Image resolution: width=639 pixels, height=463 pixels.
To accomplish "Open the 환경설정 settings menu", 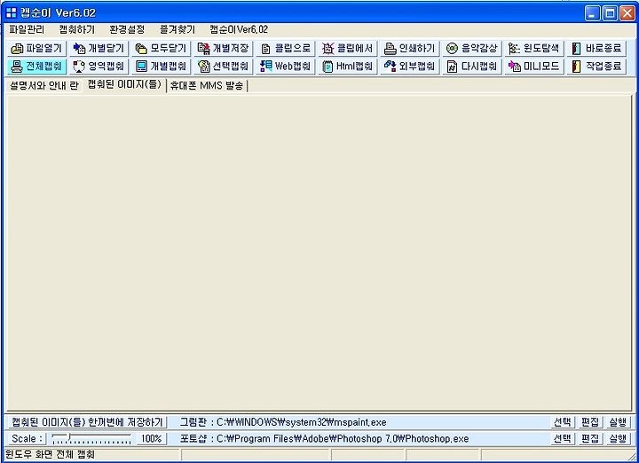I will pyautogui.click(x=127, y=30).
